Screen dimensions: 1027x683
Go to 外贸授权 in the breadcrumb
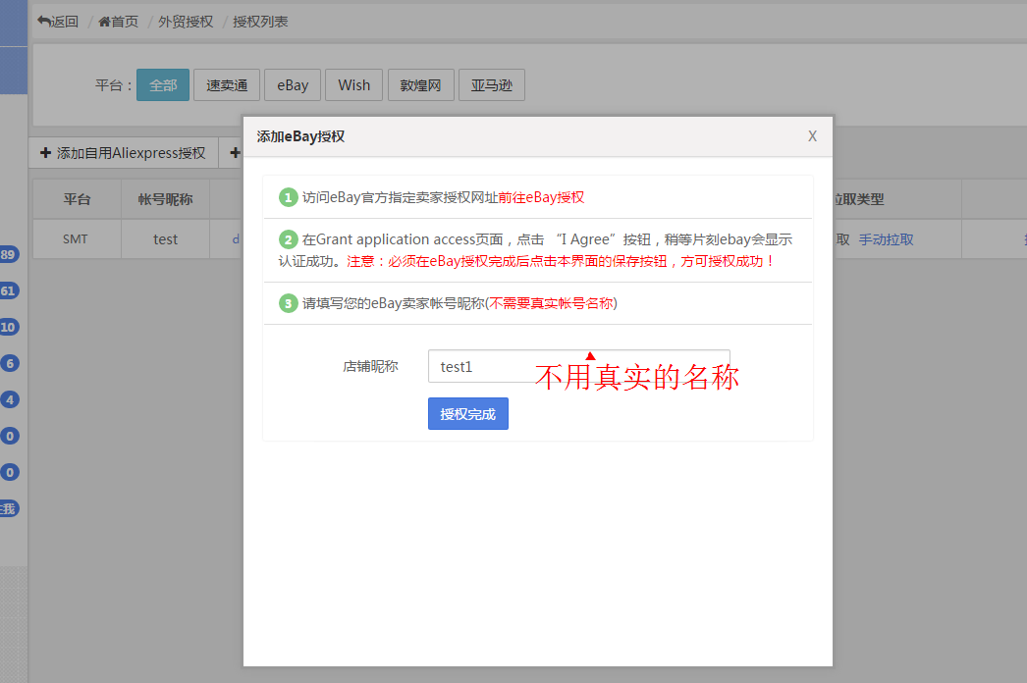186,21
